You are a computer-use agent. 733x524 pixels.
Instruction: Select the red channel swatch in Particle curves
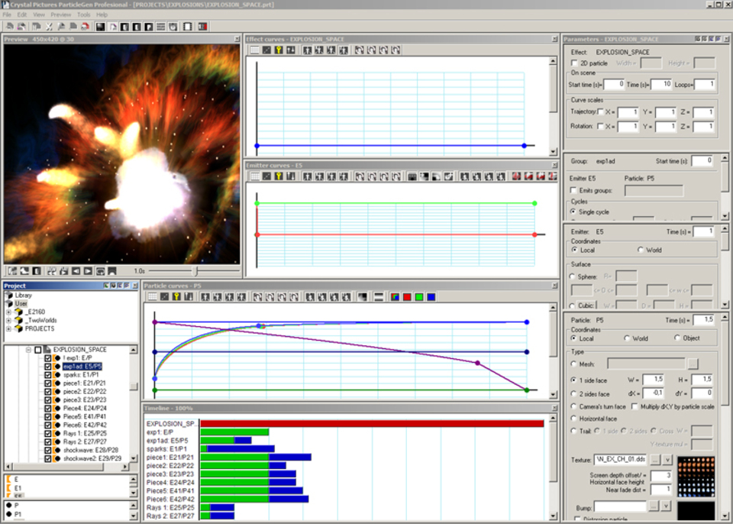click(x=407, y=296)
